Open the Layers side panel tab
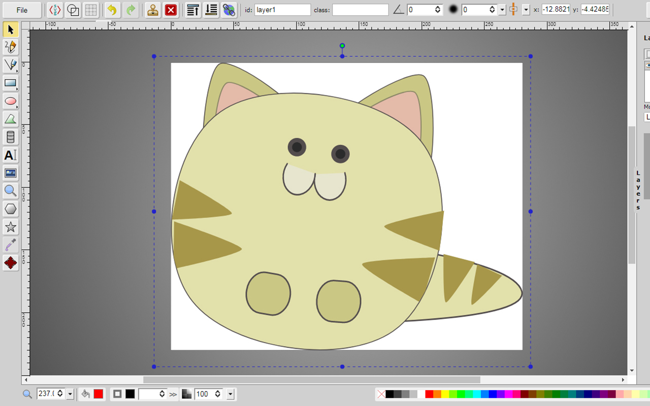Image resolution: width=650 pixels, height=406 pixels. coord(638,190)
